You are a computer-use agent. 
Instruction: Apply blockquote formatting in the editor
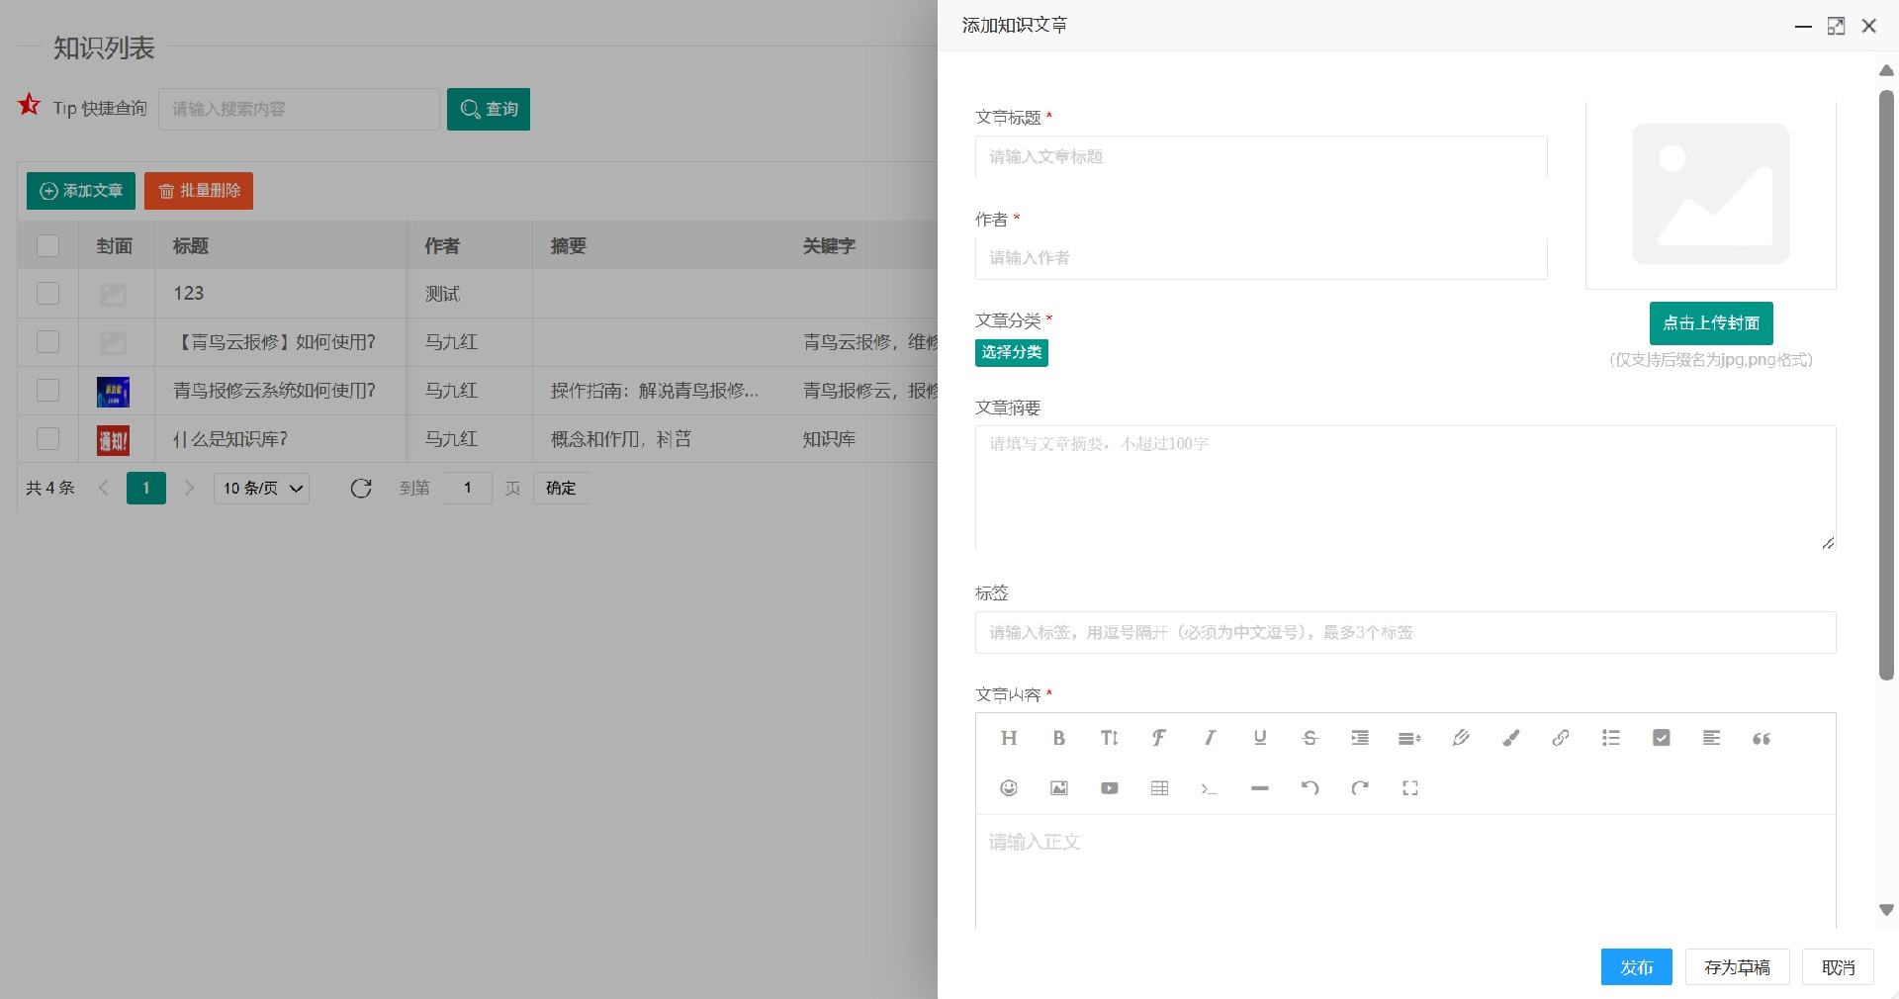point(1761,738)
